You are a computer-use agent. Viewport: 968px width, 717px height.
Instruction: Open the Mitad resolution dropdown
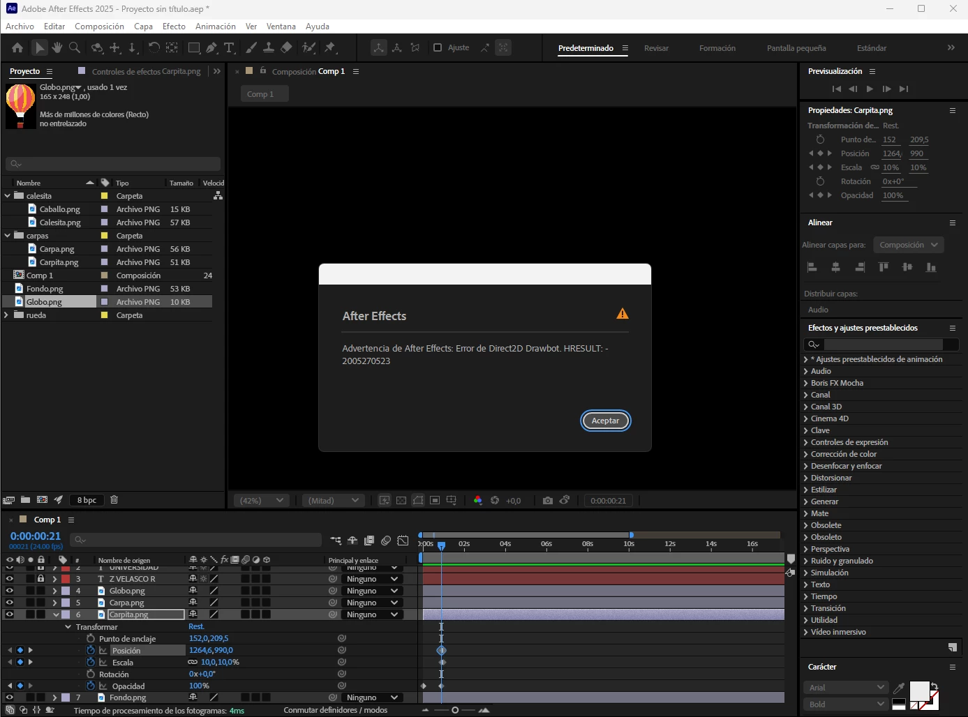(x=334, y=500)
